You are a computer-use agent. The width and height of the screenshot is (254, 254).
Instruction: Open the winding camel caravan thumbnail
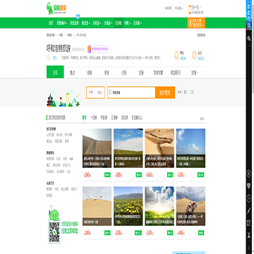click(x=159, y=148)
